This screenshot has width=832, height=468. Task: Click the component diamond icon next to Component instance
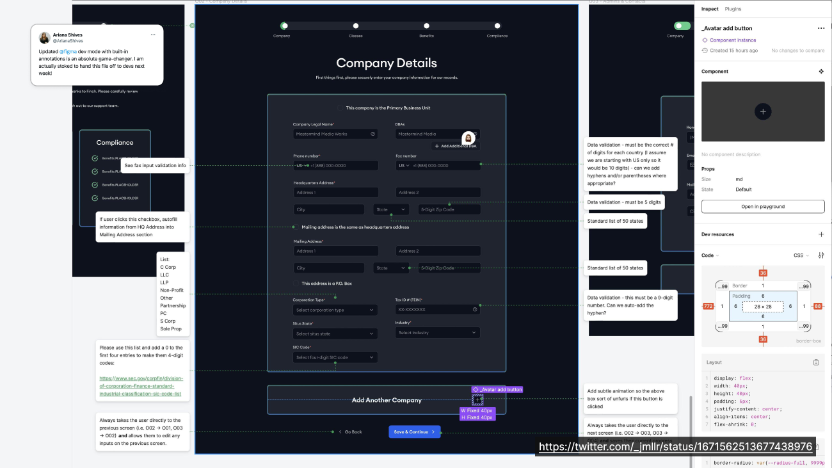click(705, 40)
